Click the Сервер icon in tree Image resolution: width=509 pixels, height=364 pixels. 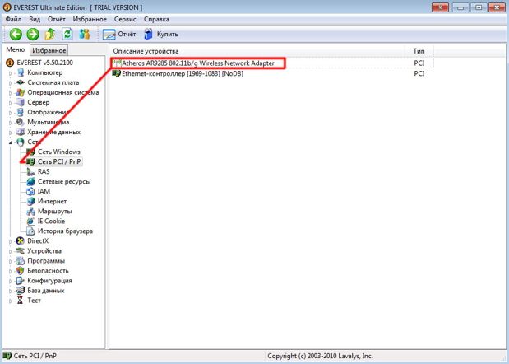pyautogui.click(x=20, y=102)
